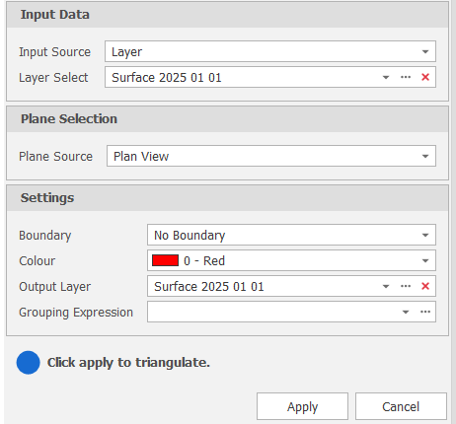Viewport: 456px width, 424px height.
Task: Click the Plane Selection section header
Action: 227,119
